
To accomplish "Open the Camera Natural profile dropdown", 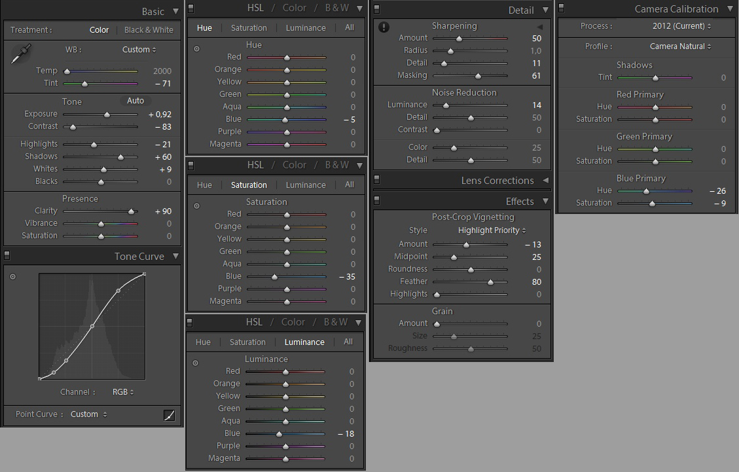I will pyautogui.click(x=680, y=46).
